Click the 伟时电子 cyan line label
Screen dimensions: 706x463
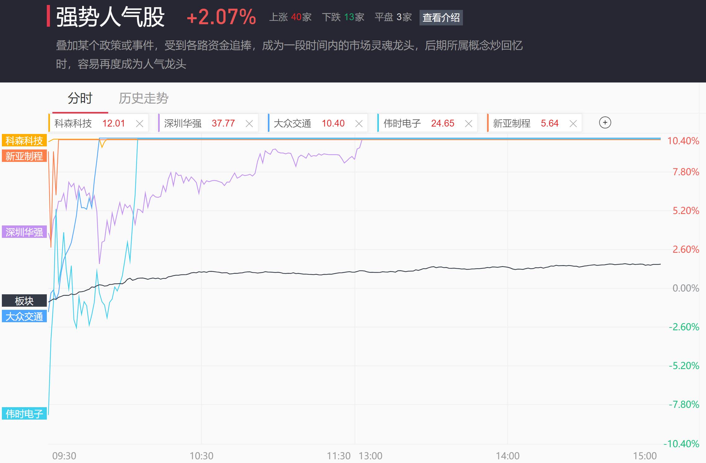pos(24,413)
